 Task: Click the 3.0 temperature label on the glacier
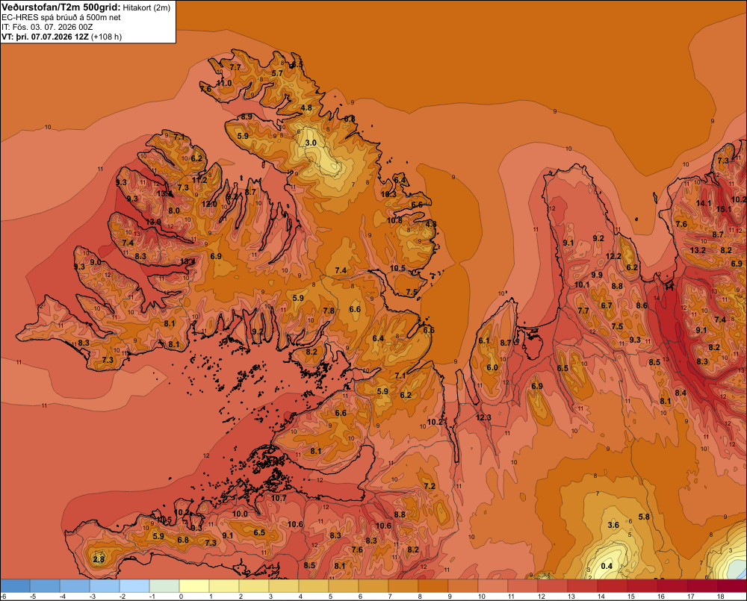pyautogui.click(x=311, y=143)
